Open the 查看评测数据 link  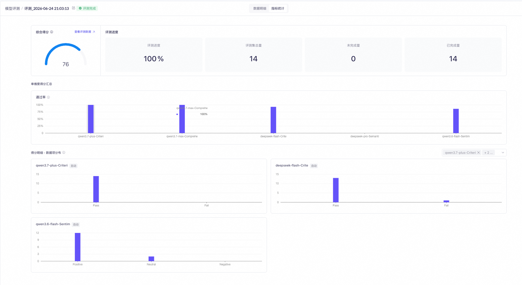[83, 32]
